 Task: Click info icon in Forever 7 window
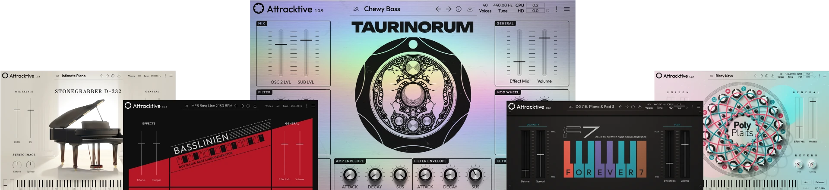pos(633,107)
